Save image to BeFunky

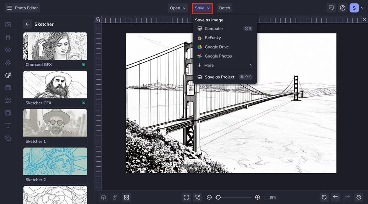[225, 38]
